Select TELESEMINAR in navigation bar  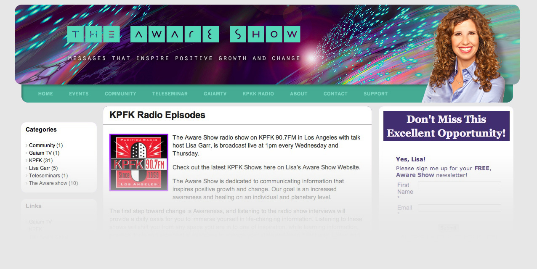[170, 94]
